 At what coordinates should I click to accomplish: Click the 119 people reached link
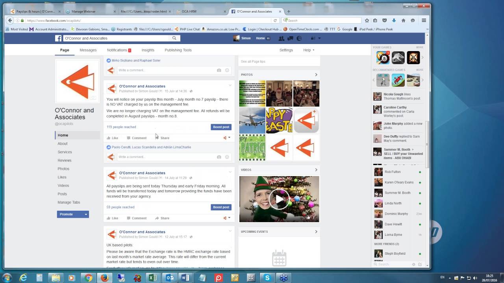pos(121,127)
